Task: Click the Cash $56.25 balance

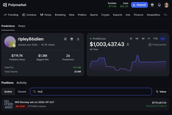Action: 124,5
